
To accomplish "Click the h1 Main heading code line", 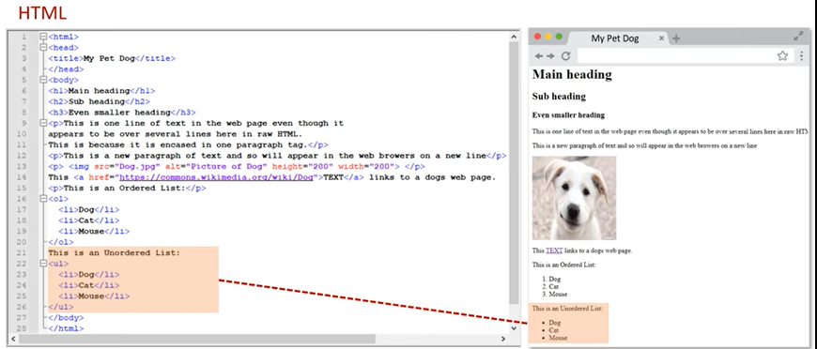I will point(101,91).
